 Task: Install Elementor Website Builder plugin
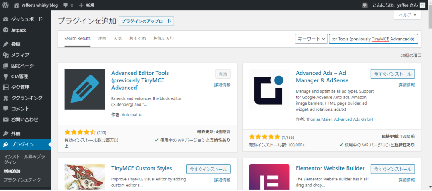pyautogui.click(x=393, y=169)
